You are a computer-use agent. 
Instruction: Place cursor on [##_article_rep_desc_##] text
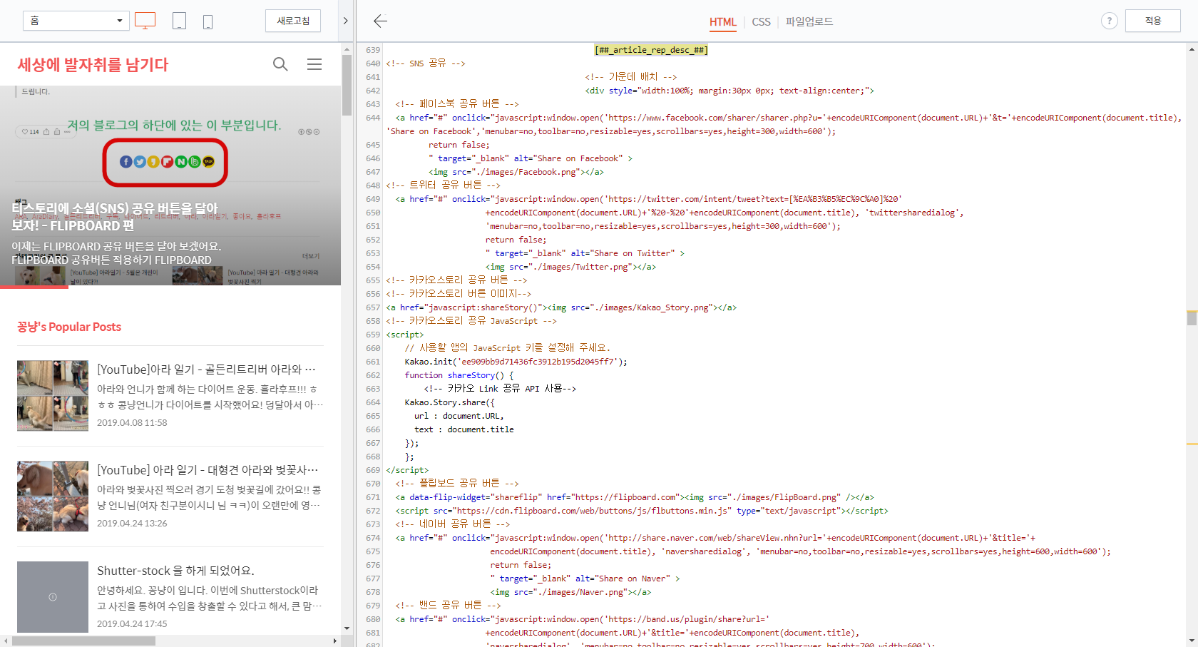(x=651, y=50)
